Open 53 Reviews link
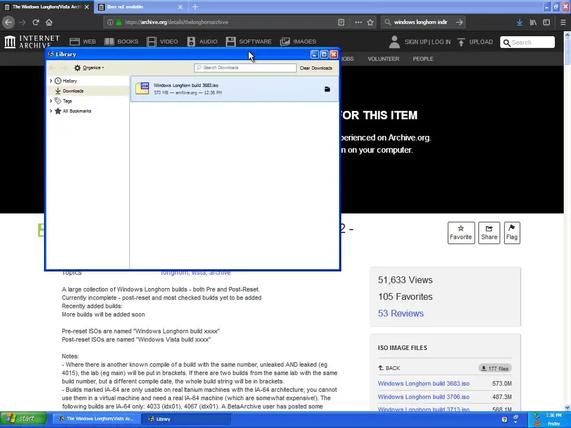The image size is (571, 428). (x=400, y=313)
